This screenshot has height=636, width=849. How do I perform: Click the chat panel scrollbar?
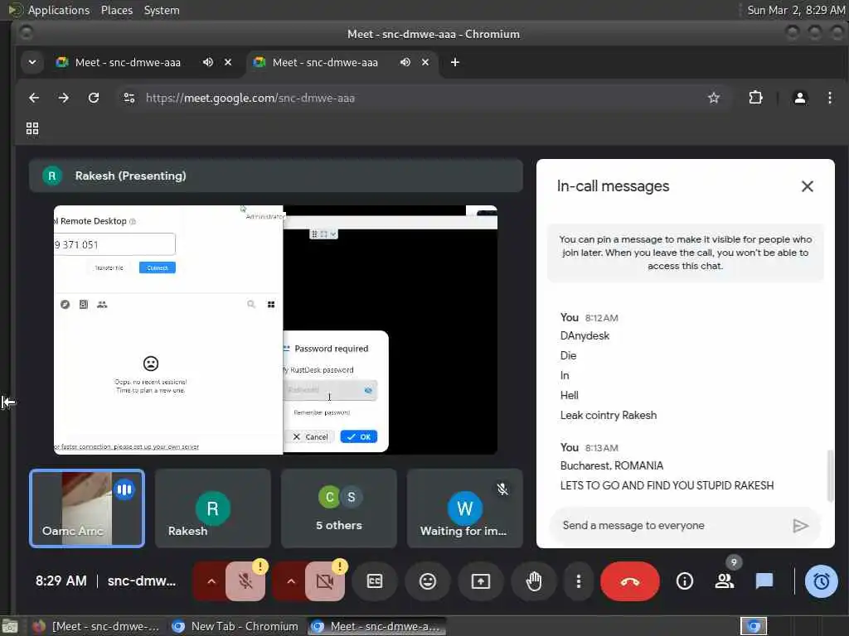(x=830, y=476)
